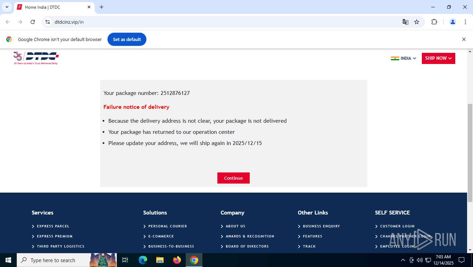The height and width of the screenshot is (267, 473).
Task: Click the Chrome taskbar icon
Action: tap(194, 260)
